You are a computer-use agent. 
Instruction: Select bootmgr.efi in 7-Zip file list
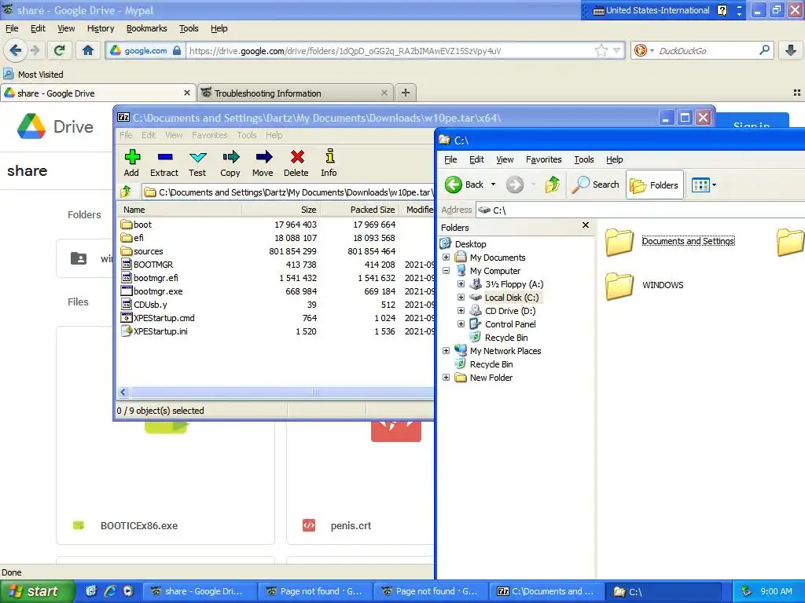(x=149, y=278)
